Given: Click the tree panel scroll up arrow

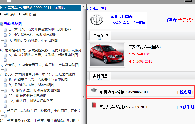Looking at the screenshot, I should click(x=84, y=6).
